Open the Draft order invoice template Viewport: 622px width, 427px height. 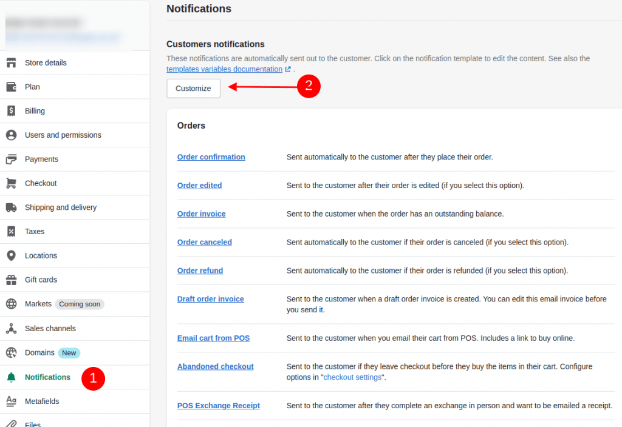tap(210, 299)
